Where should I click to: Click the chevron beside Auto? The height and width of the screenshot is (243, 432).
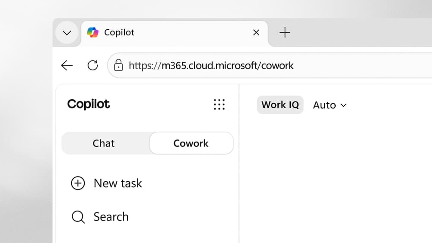(x=343, y=105)
